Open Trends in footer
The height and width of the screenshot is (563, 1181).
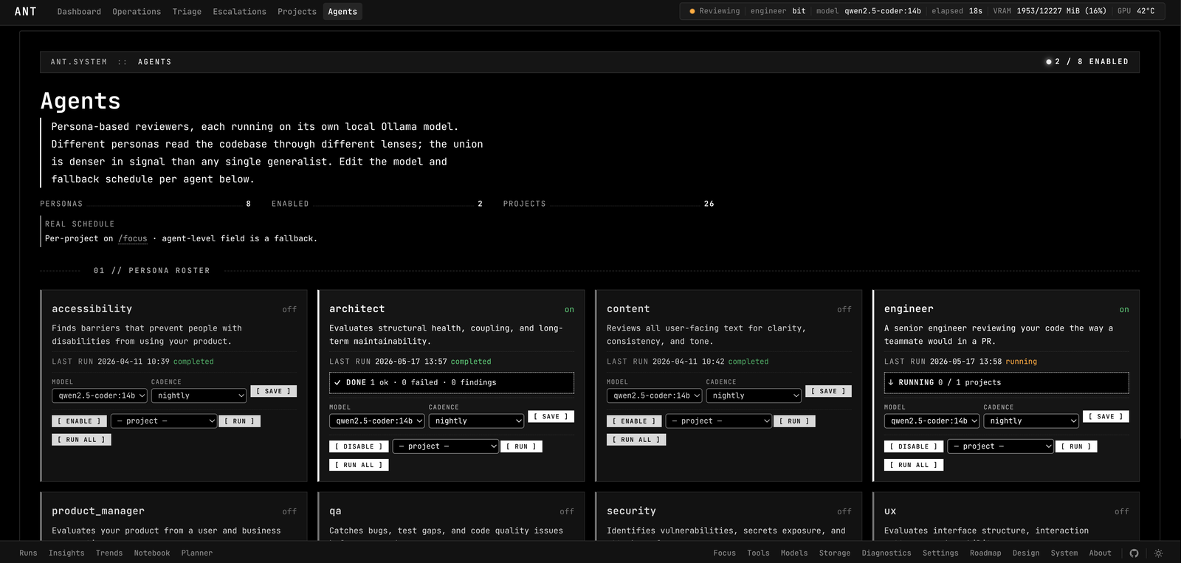[109, 553]
